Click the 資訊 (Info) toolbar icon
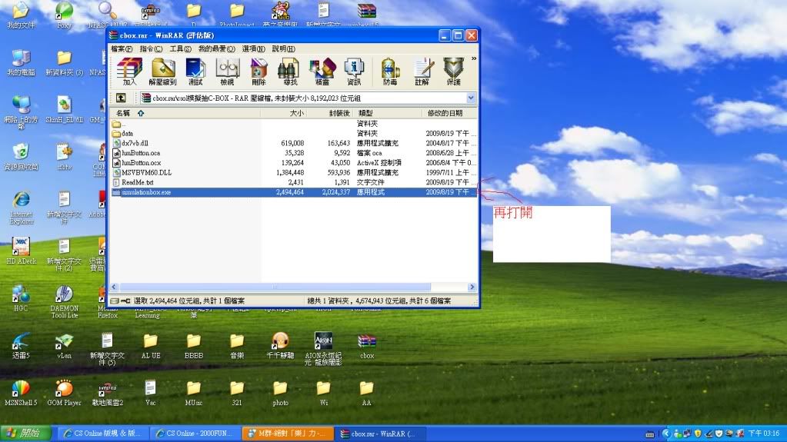Screen dimensions: 787x442 coord(354,71)
